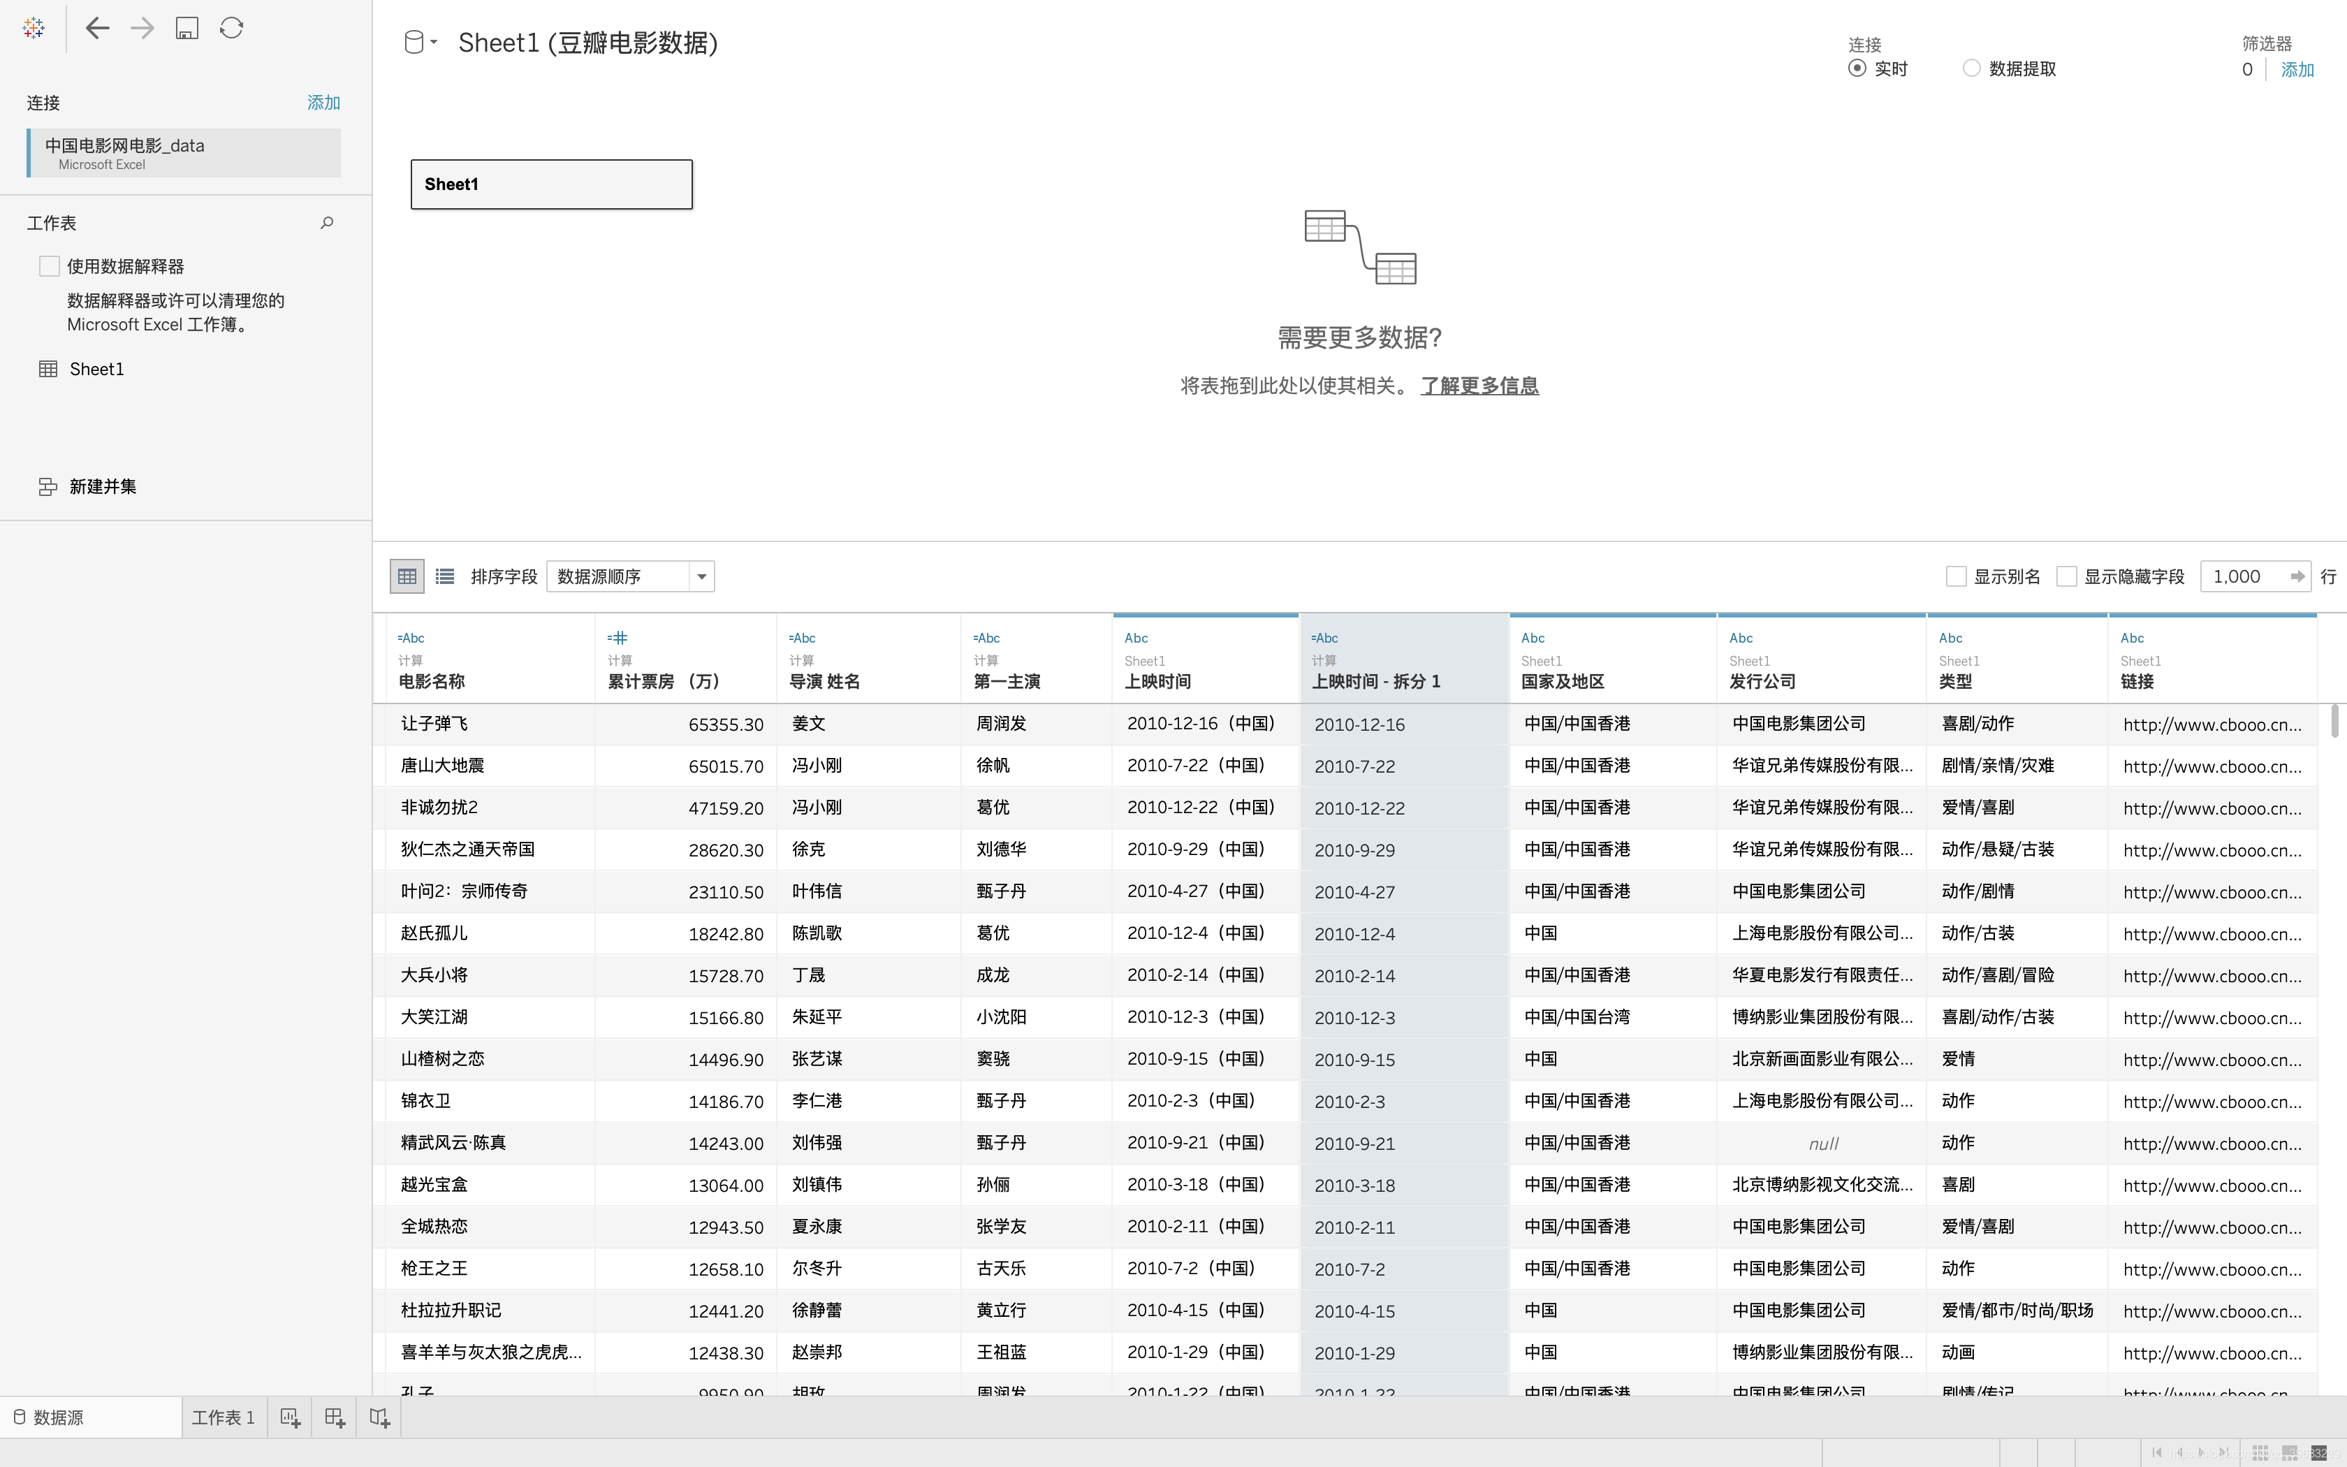The image size is (2347, 1467).
Task: Click the back arrow in toolbar
Action: (97, 28)
